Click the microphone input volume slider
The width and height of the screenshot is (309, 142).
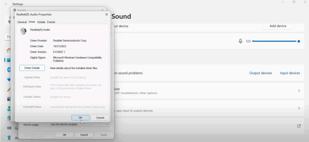[x=275, y=41]
